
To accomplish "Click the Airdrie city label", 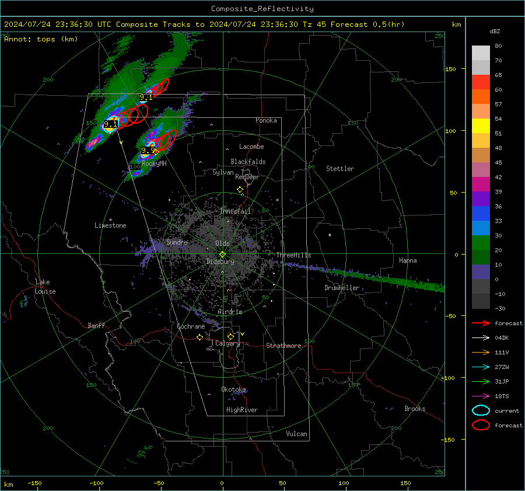I will pyautogui.click(x=230, y=312).
